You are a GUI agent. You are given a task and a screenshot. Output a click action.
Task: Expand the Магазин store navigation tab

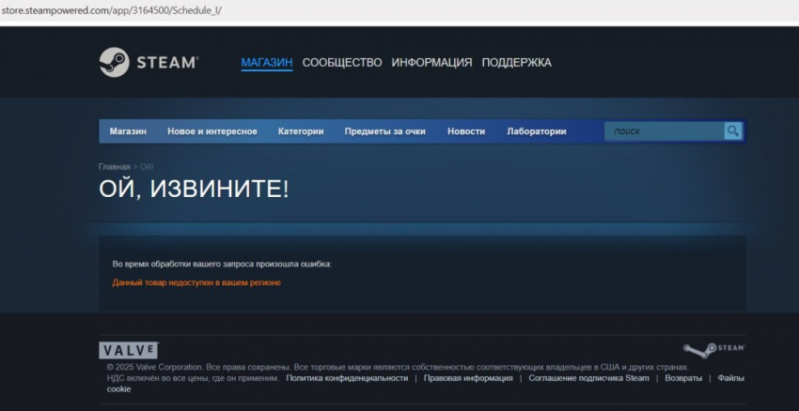(128, 131)
